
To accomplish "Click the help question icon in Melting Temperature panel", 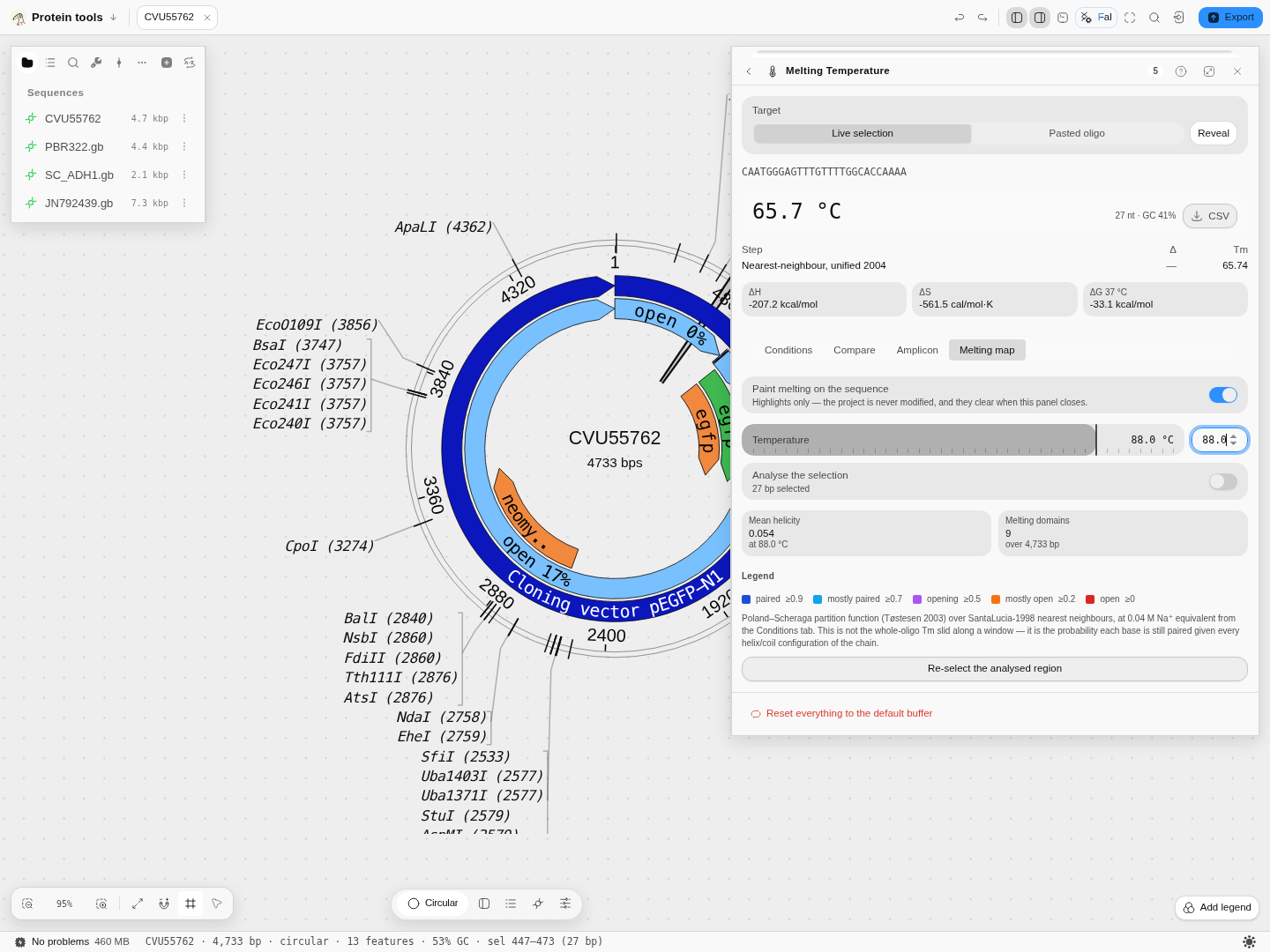I will (1181, 71).
